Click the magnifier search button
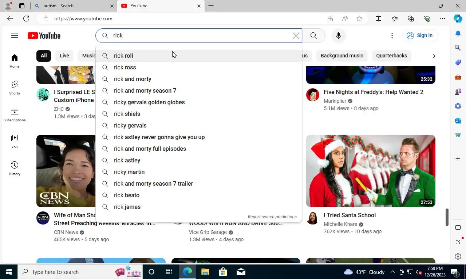 click(313, 36)
